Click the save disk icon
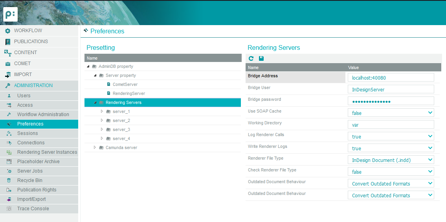Viewport: 446px width, 222px height. pyautogui.click(x=261, y=58)
